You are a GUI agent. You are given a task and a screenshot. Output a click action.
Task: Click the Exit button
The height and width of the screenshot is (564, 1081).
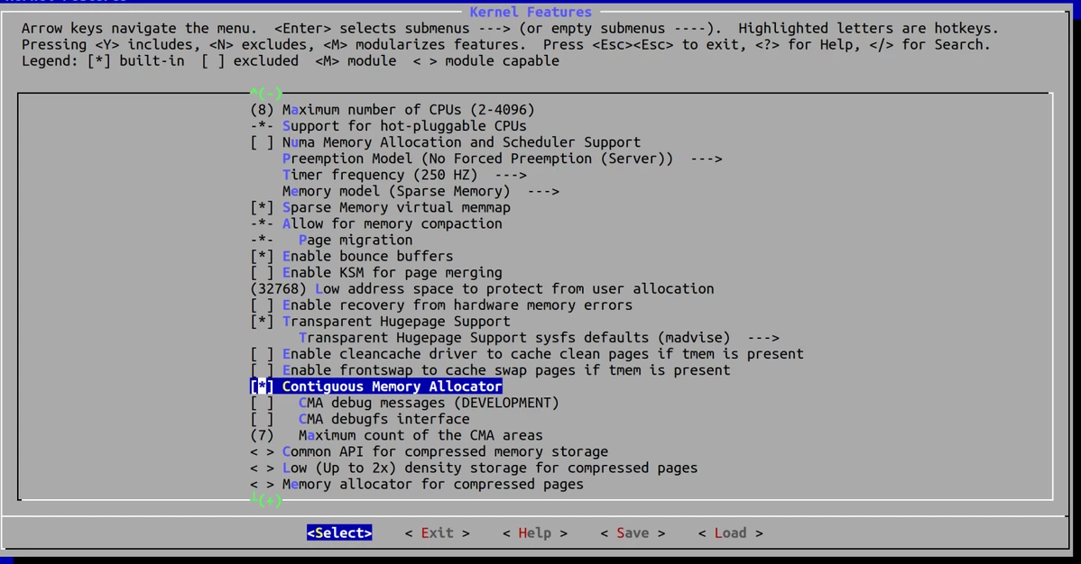[x=437, y=533]
